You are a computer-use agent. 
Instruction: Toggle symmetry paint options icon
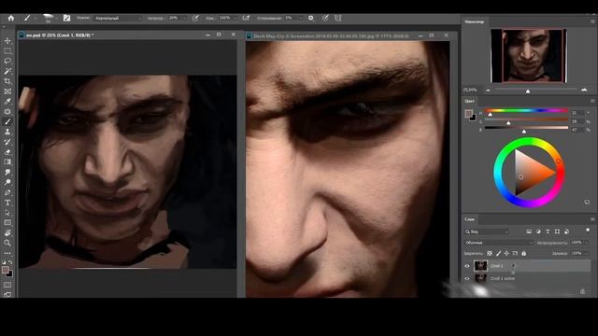click(338, 18)
